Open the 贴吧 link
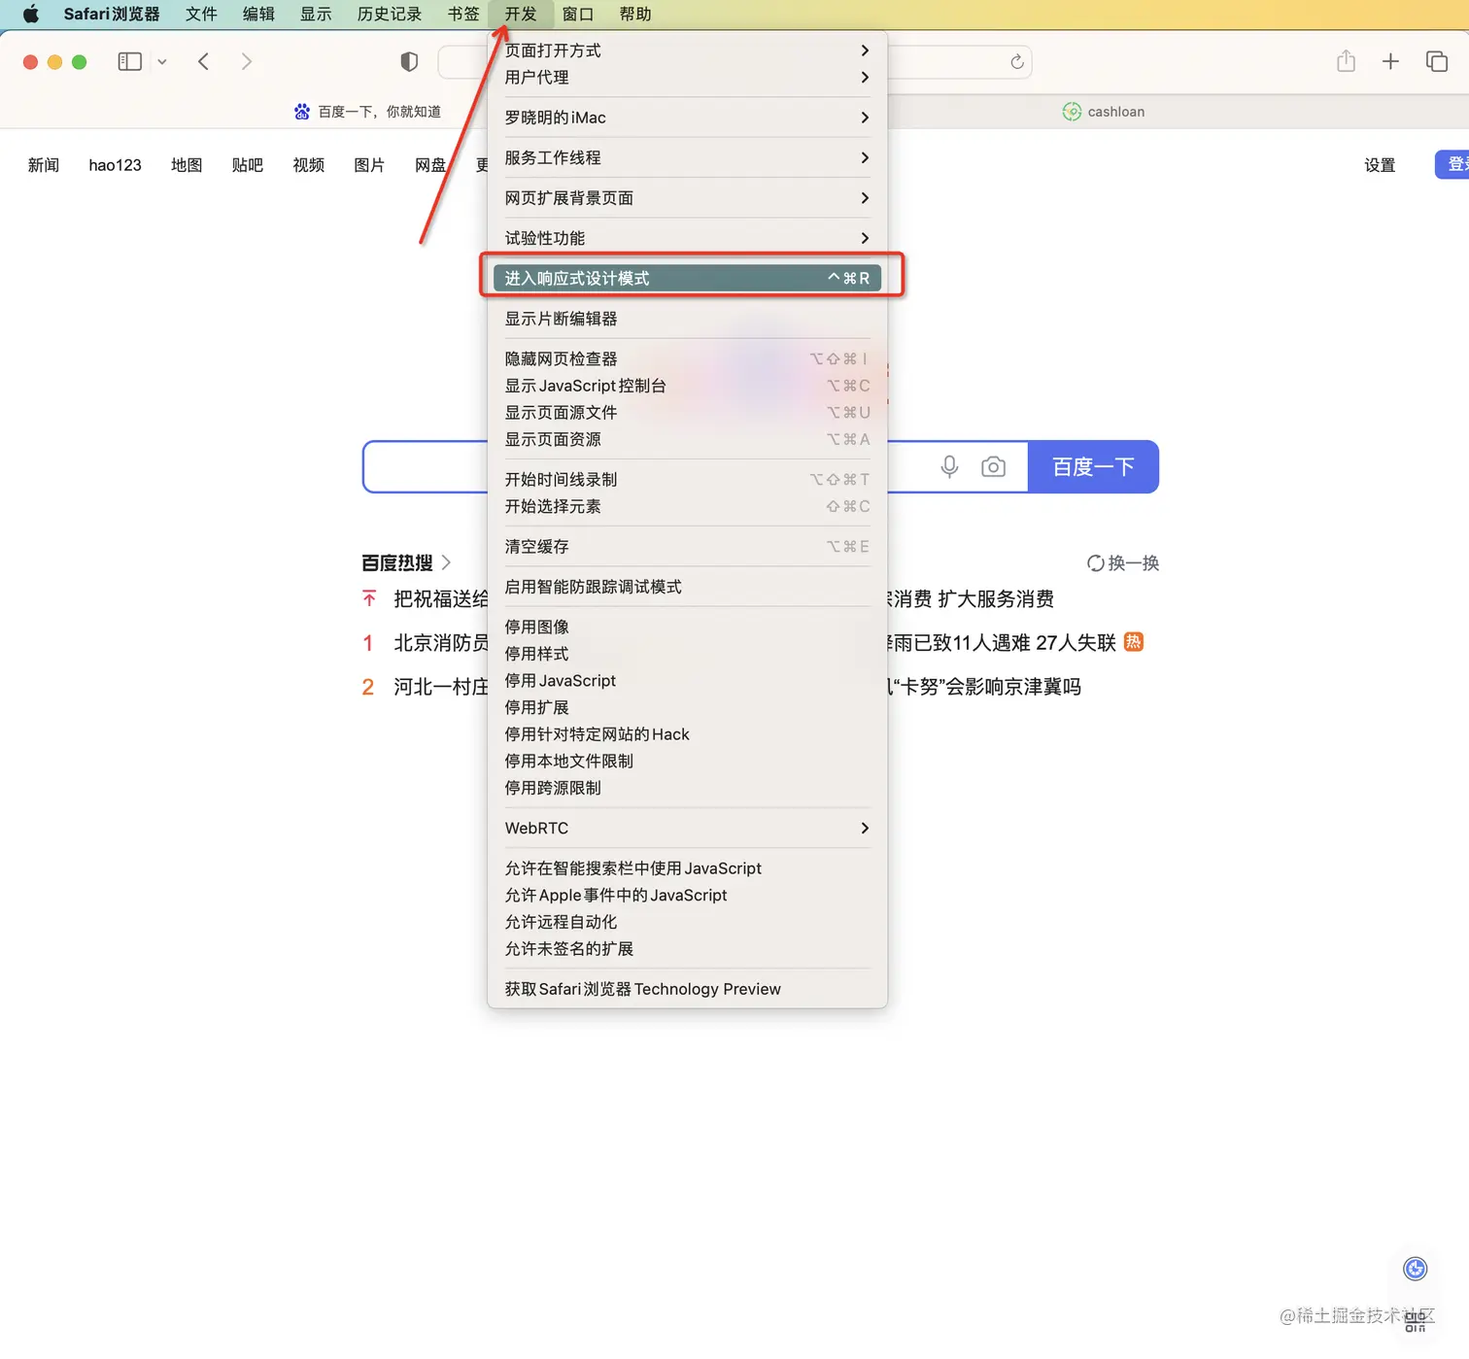Screen dimensions: 1469x1359 click(248, 165)
